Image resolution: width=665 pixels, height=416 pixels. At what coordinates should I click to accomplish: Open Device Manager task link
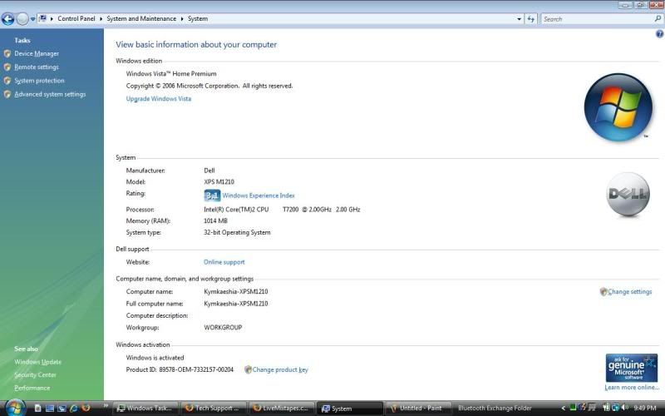pyautogui.click(x=37, y=53)
